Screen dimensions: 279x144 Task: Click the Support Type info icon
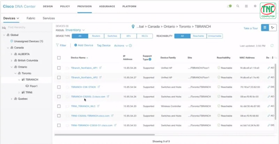[150, 59]
